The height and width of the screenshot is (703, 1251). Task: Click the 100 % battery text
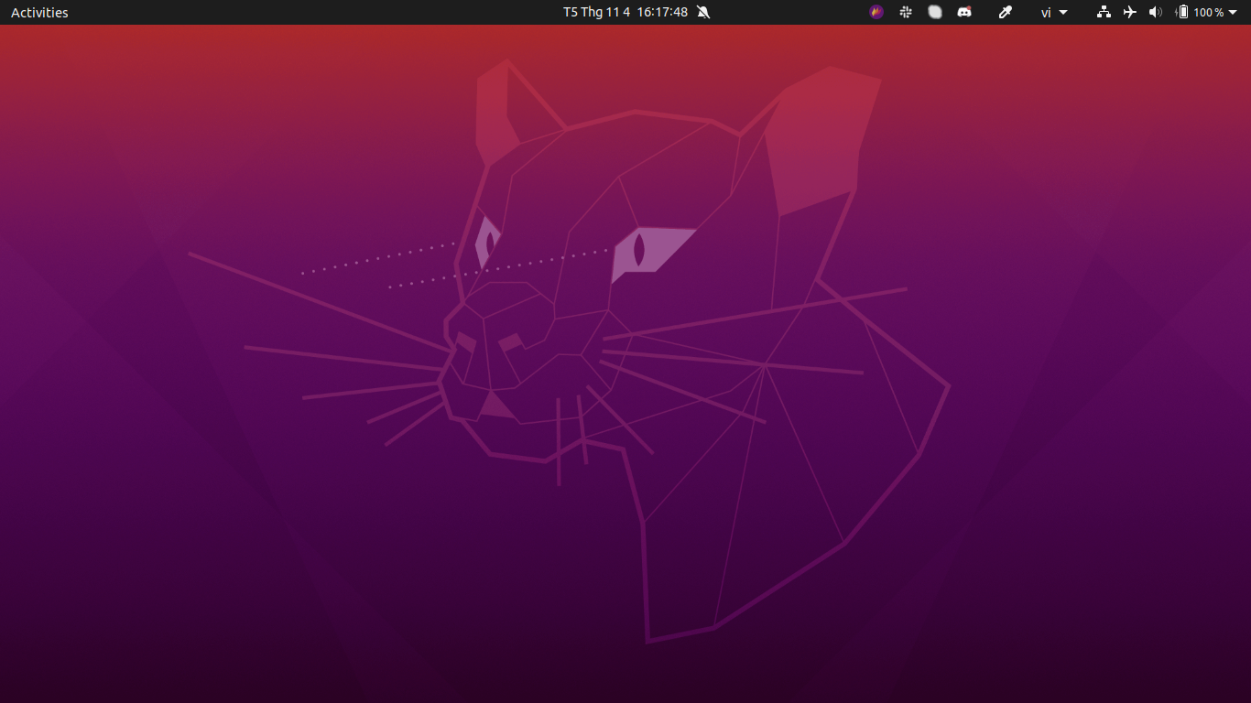coord(1209,12)
